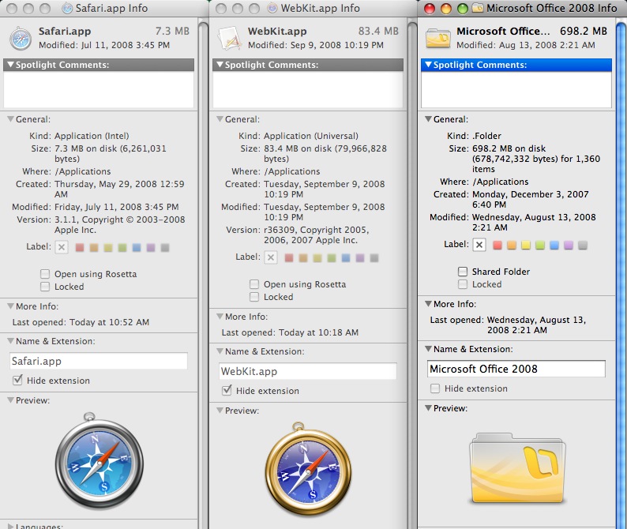Apply blue label in Safari.app window

(137, 247)
